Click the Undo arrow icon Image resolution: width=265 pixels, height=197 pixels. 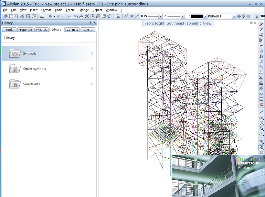point(50,16)
